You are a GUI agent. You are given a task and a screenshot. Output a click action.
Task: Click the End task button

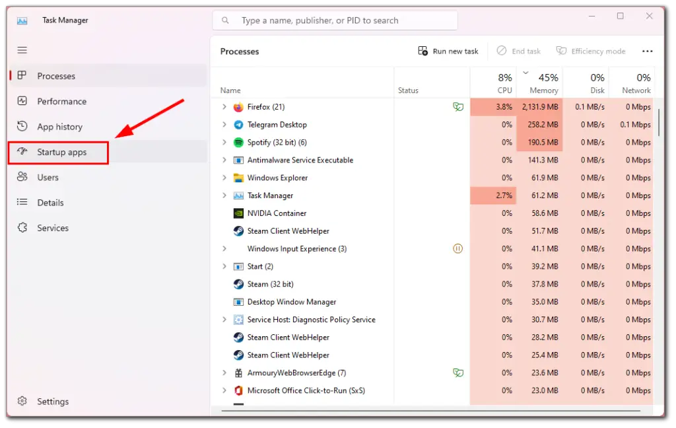pos(519,50)
